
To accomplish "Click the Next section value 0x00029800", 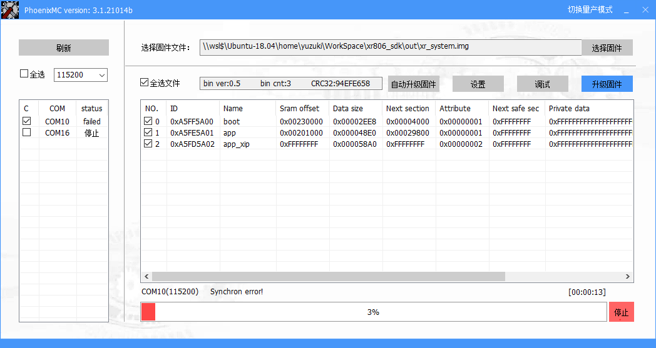I will (x=407, y=133).
